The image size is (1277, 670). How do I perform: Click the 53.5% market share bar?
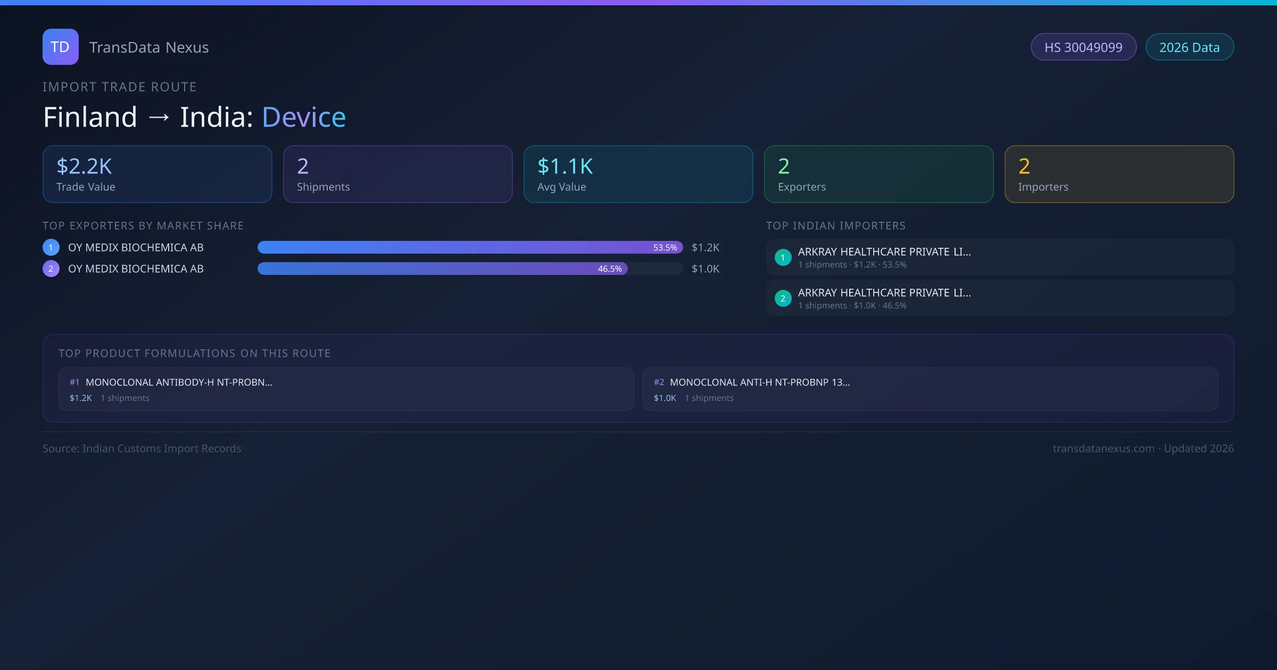(470, 247)
